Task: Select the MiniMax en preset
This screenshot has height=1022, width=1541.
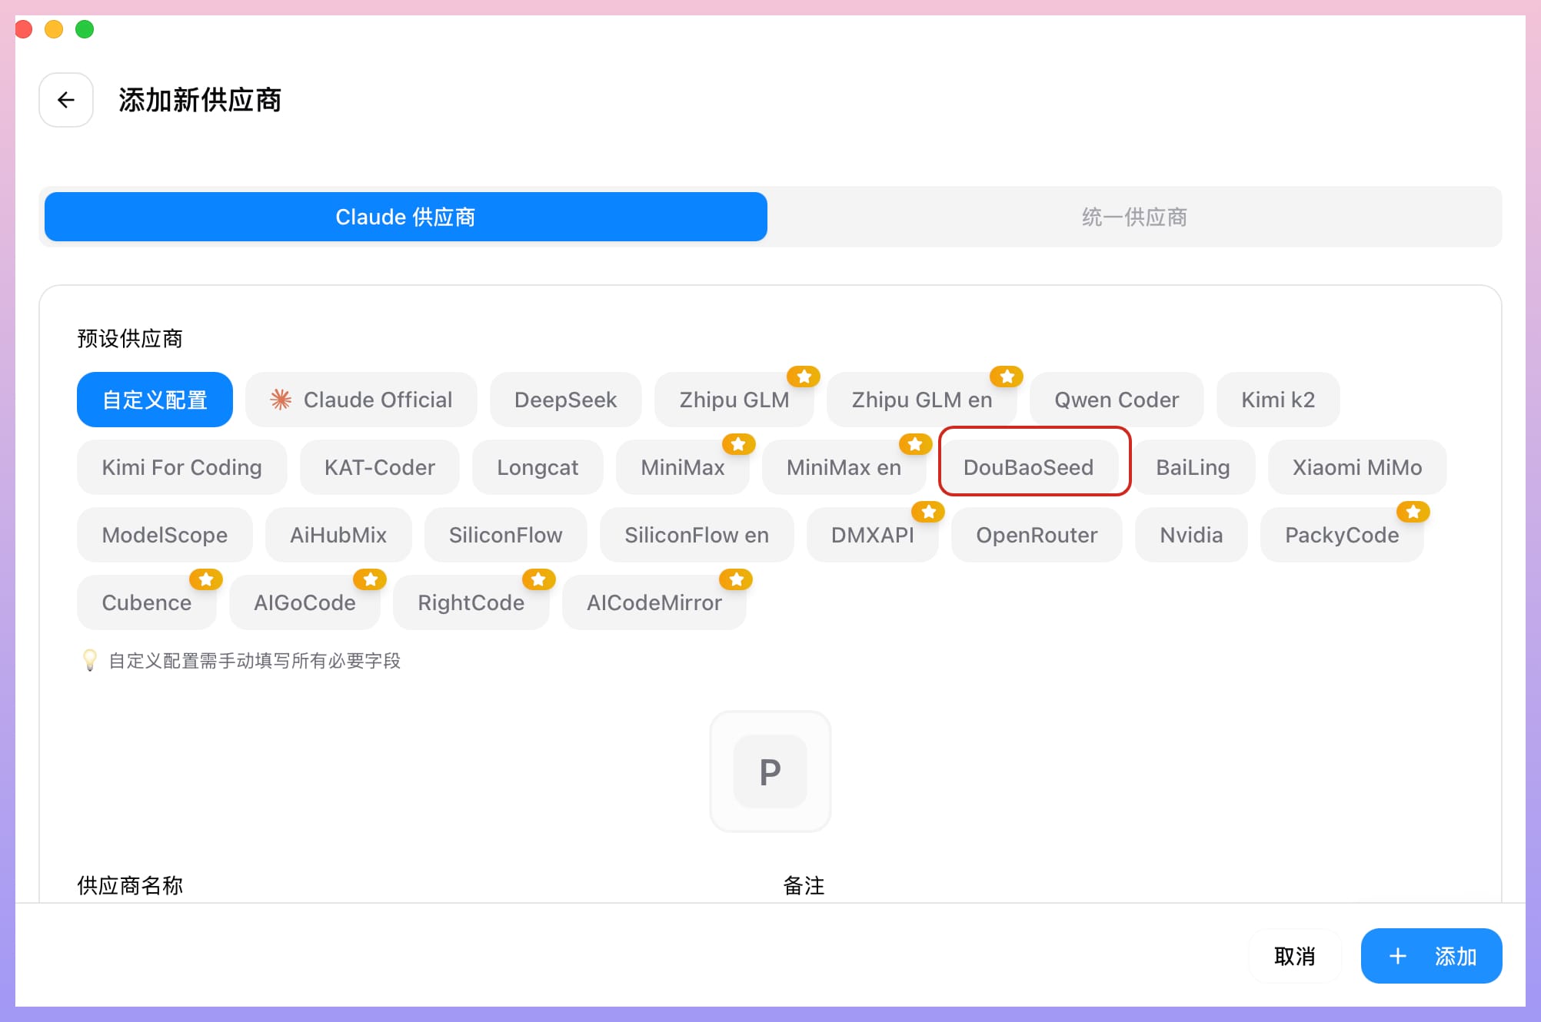Action: coord(844,467)
